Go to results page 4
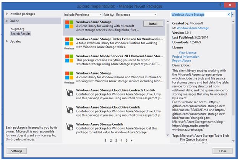Viewport: 240px width, 160px height. click(122, 141)
